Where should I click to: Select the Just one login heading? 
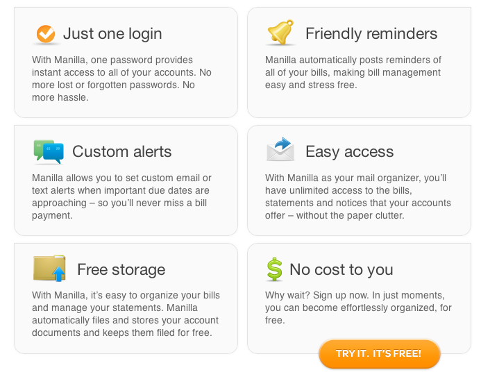click(x=112, y=33)
